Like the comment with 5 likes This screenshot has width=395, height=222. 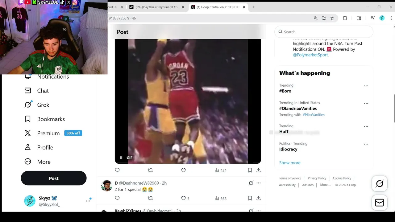pos(185,198)
